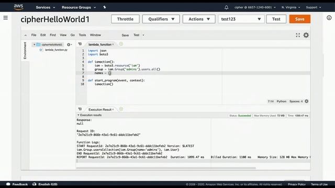Add a new tab beside Execution Result
The width and height of the screenshot is (335, 188).
click(x=121, y=109)
